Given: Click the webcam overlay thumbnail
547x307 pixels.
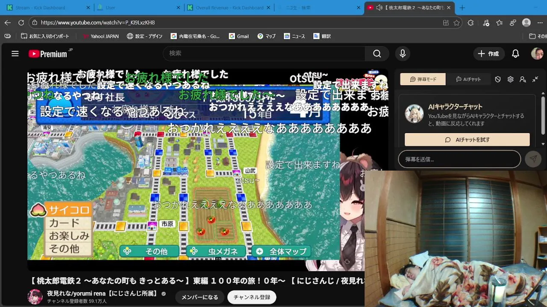Looking at the screenshot, I should pos(456,239).
